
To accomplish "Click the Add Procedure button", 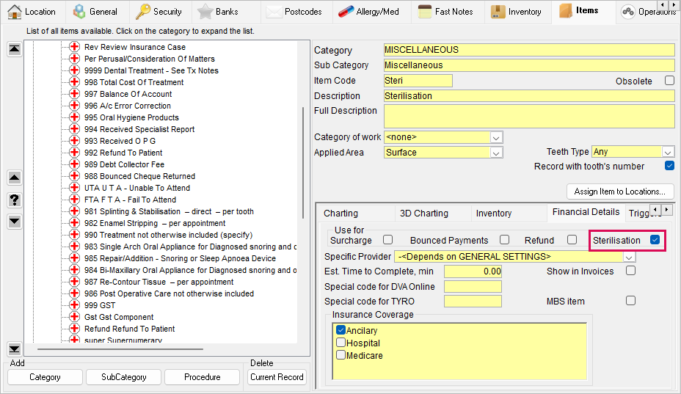I will 202,377.
